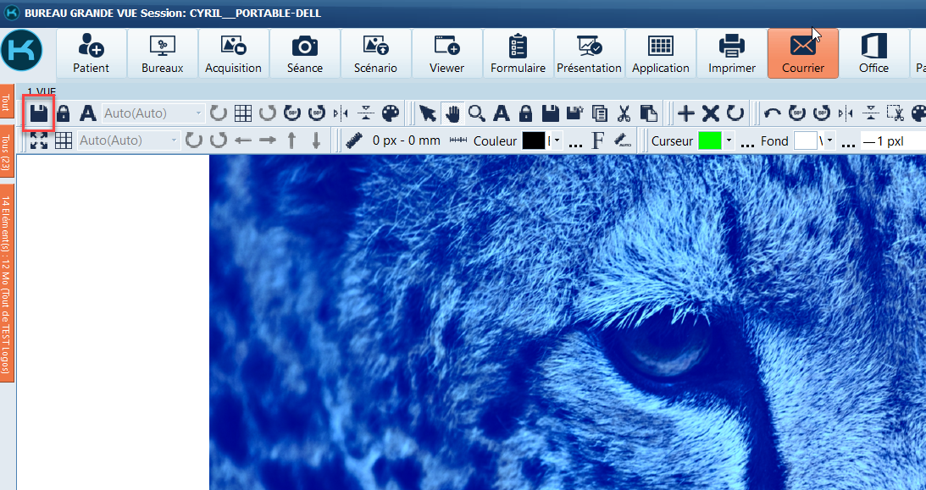
Task: Click the up arrow move icon
Action: [x=291, y=140]
